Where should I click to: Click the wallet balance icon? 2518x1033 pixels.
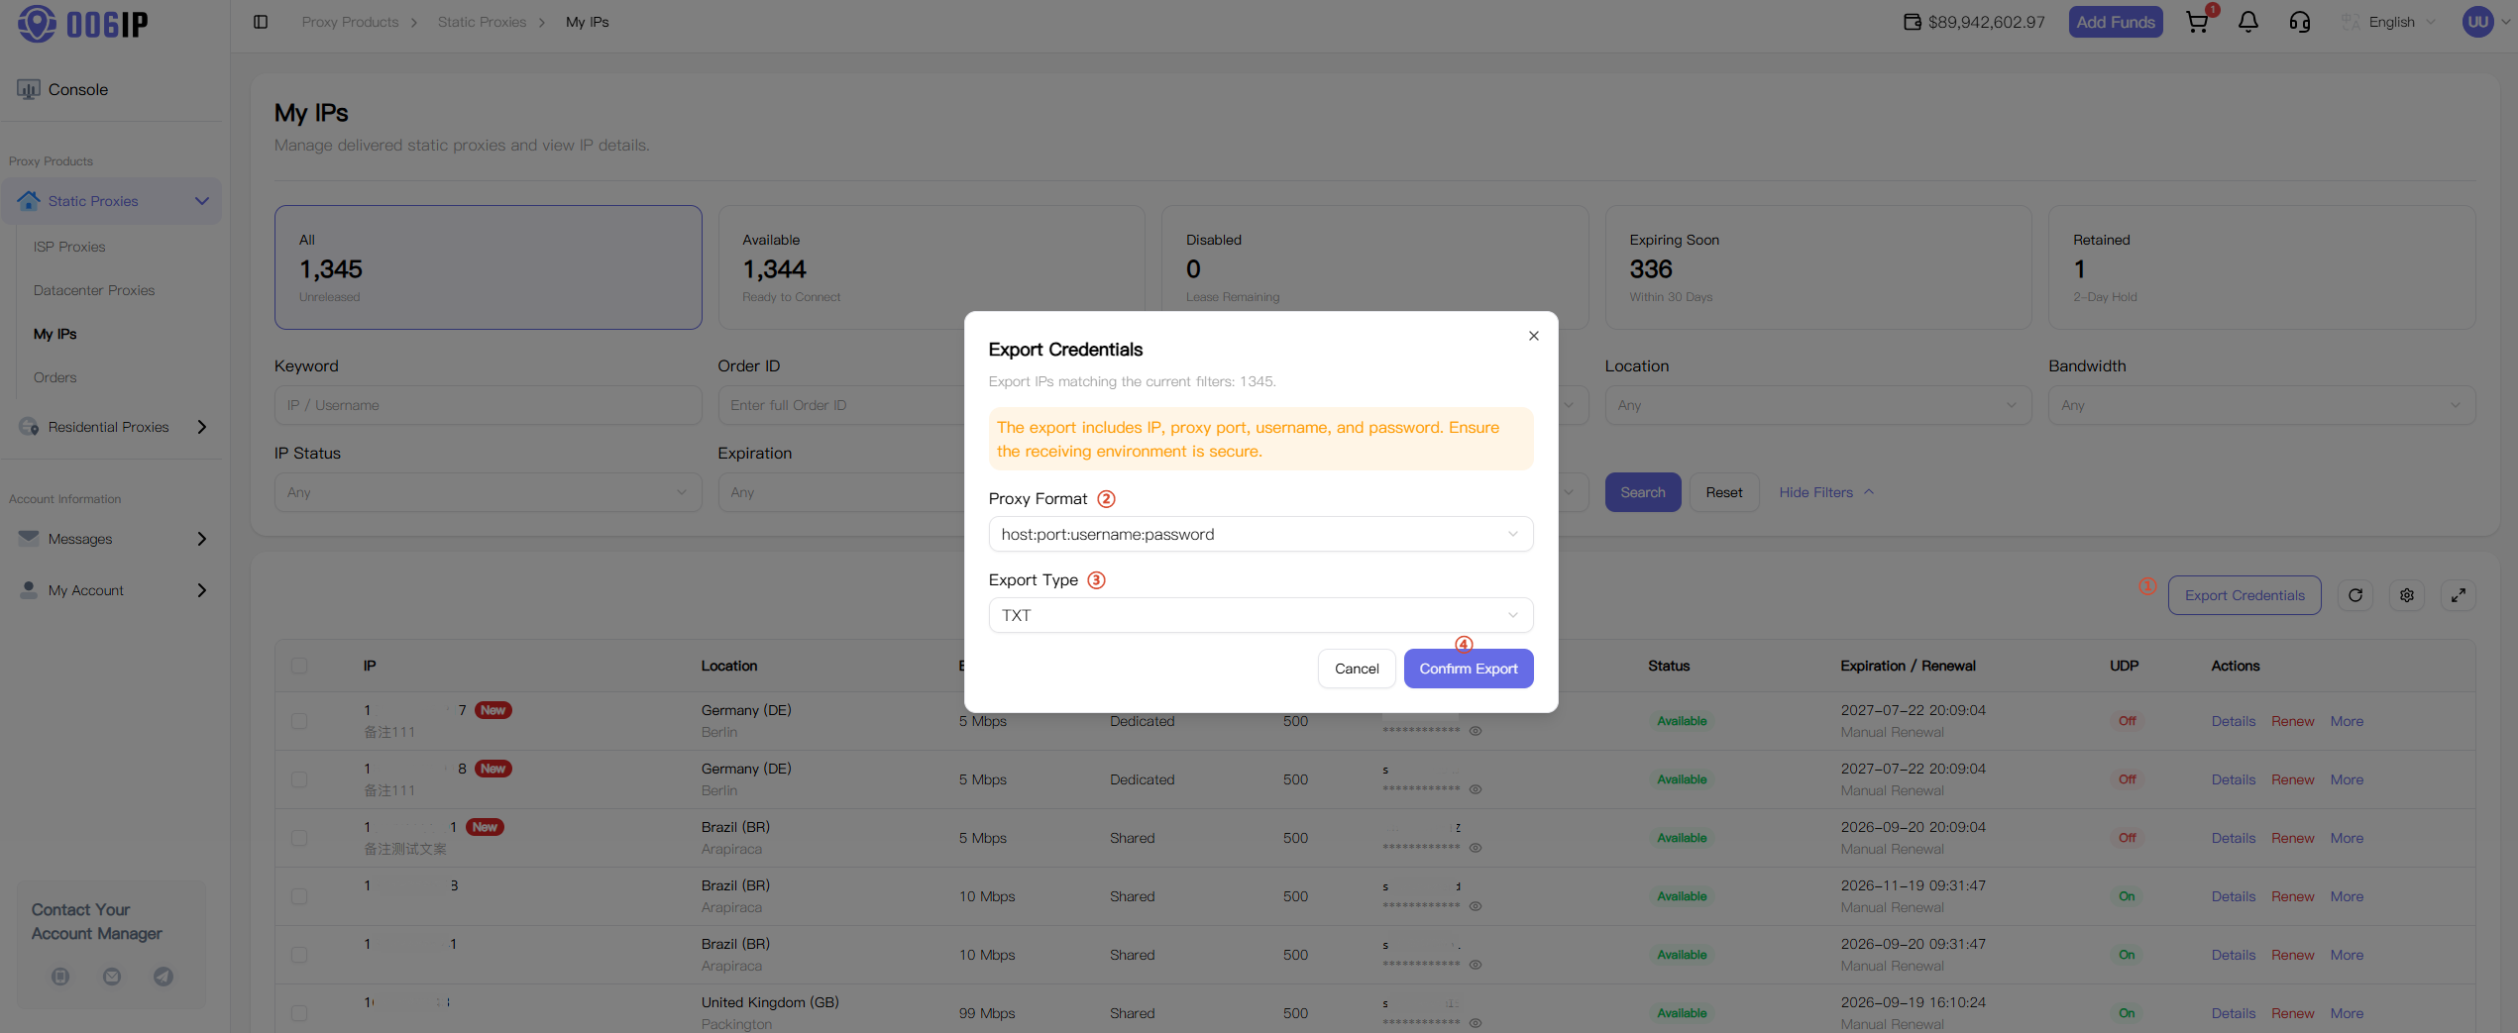pyautogui.click(x=1912, y=22)
